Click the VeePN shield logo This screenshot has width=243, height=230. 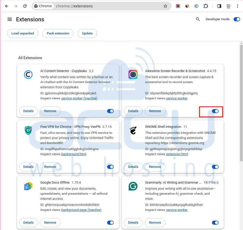28,130
